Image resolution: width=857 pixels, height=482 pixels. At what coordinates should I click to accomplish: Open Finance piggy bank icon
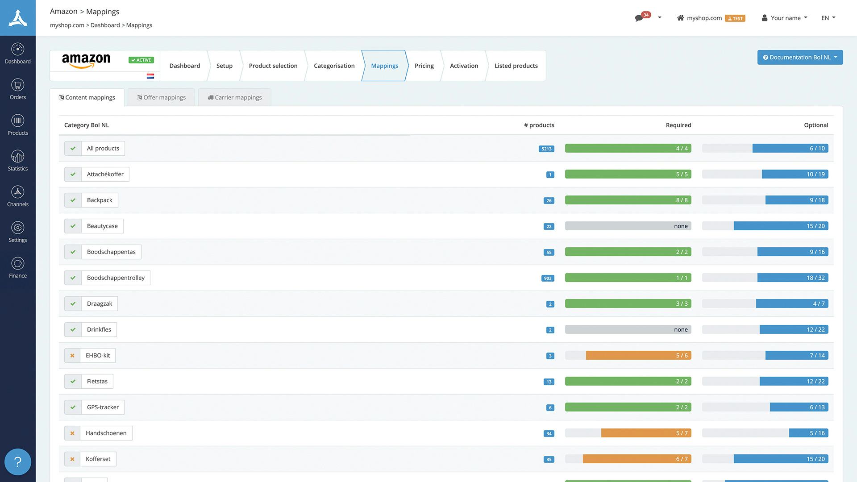pyautogui.click(x=18, y=268)
